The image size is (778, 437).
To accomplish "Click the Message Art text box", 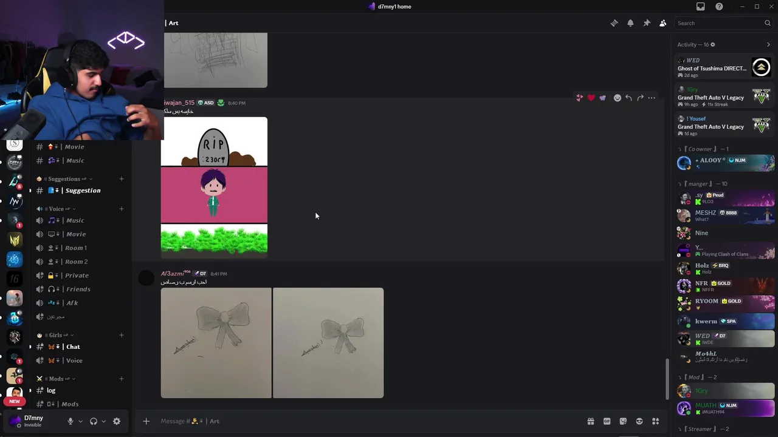I will [x=368, y=421].
